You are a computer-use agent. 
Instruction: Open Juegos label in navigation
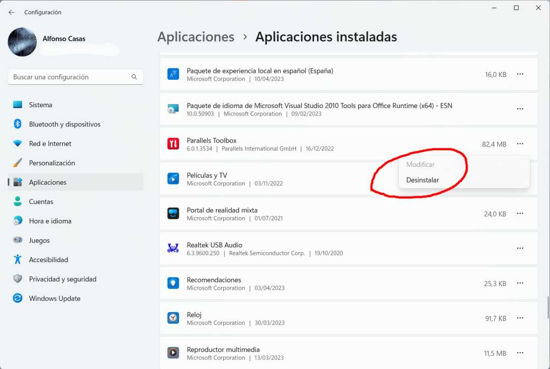39,240
